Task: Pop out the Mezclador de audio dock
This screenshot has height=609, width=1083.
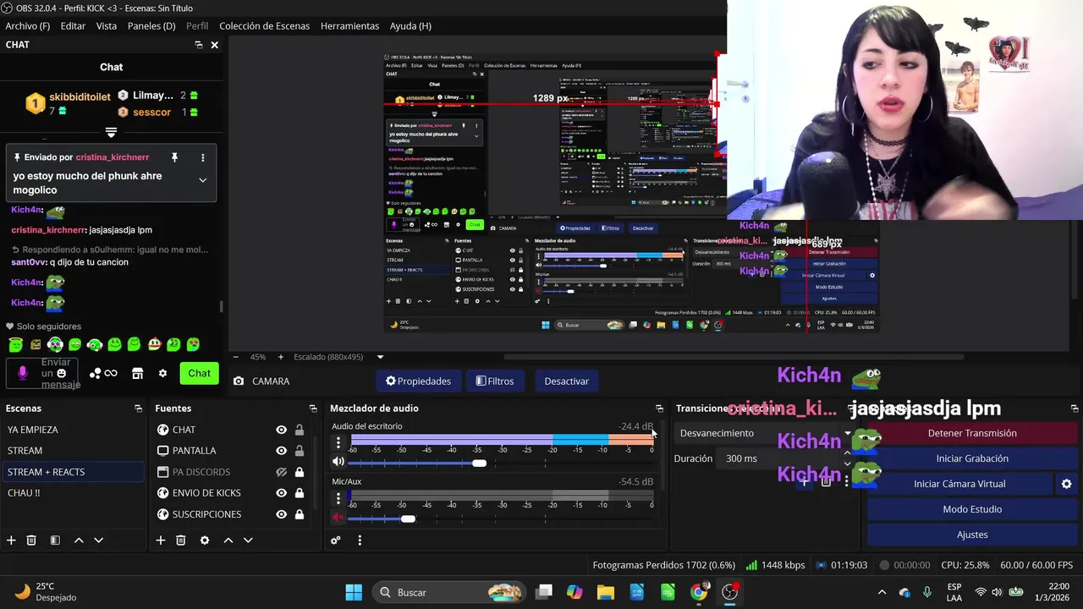Action: (659, 409)
